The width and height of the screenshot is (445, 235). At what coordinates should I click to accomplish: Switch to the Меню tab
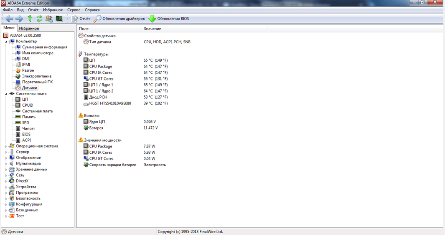tap(9, 28)
